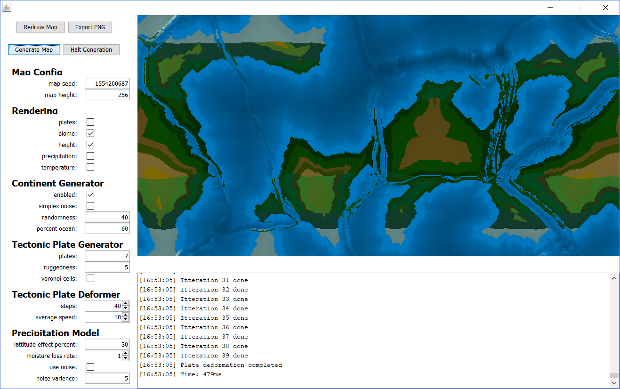Enable the precipitation rendering checkbox

point(90,156)
